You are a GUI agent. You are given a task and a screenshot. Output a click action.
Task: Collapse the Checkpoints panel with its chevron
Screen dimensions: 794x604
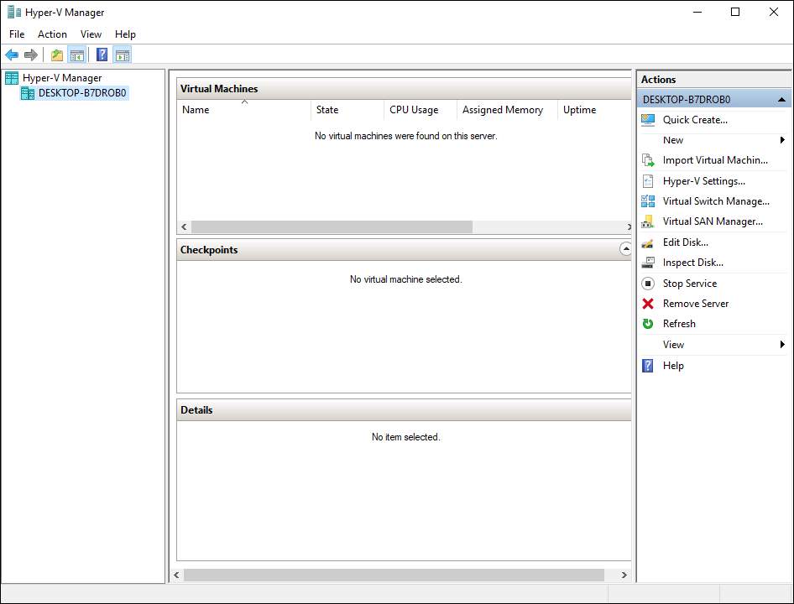[625, 249]
